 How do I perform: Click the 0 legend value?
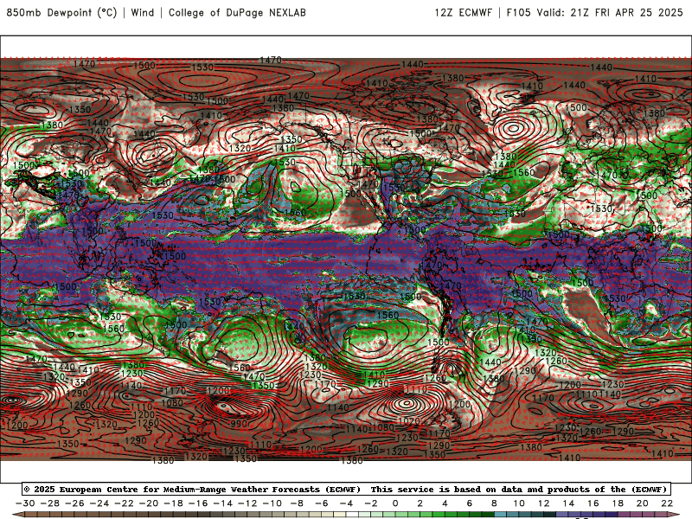(395, 503)
